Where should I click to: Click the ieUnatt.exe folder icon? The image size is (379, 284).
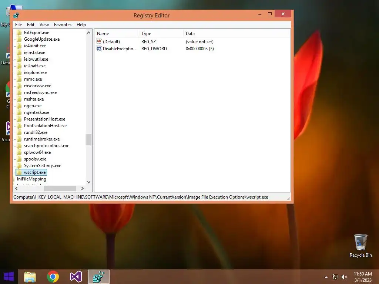click(x=19, y=66)
